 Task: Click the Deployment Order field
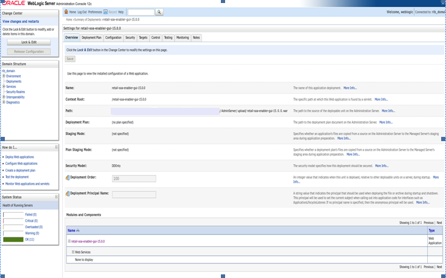(134, 179)
